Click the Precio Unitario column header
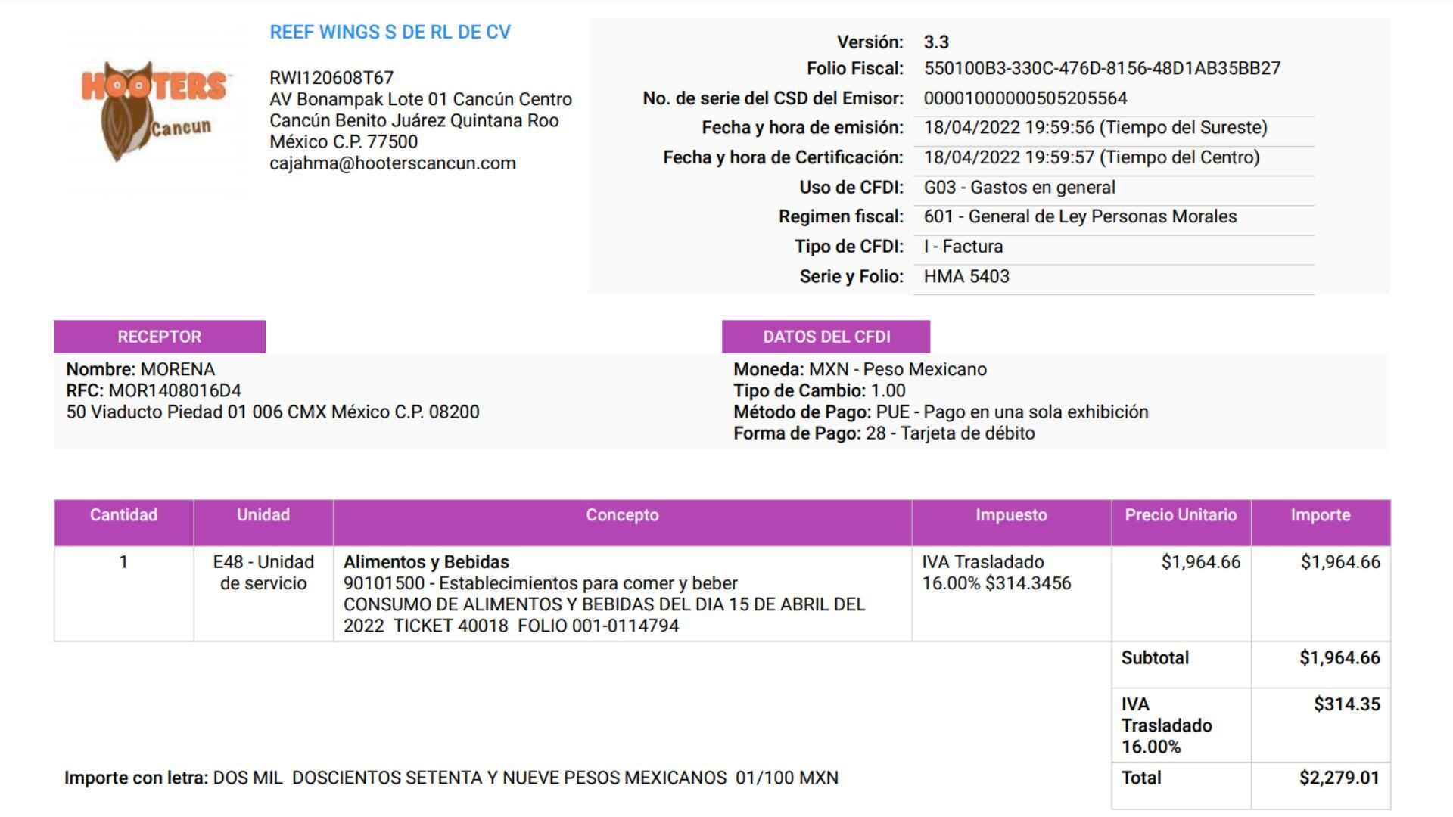 coord(1180,515)
